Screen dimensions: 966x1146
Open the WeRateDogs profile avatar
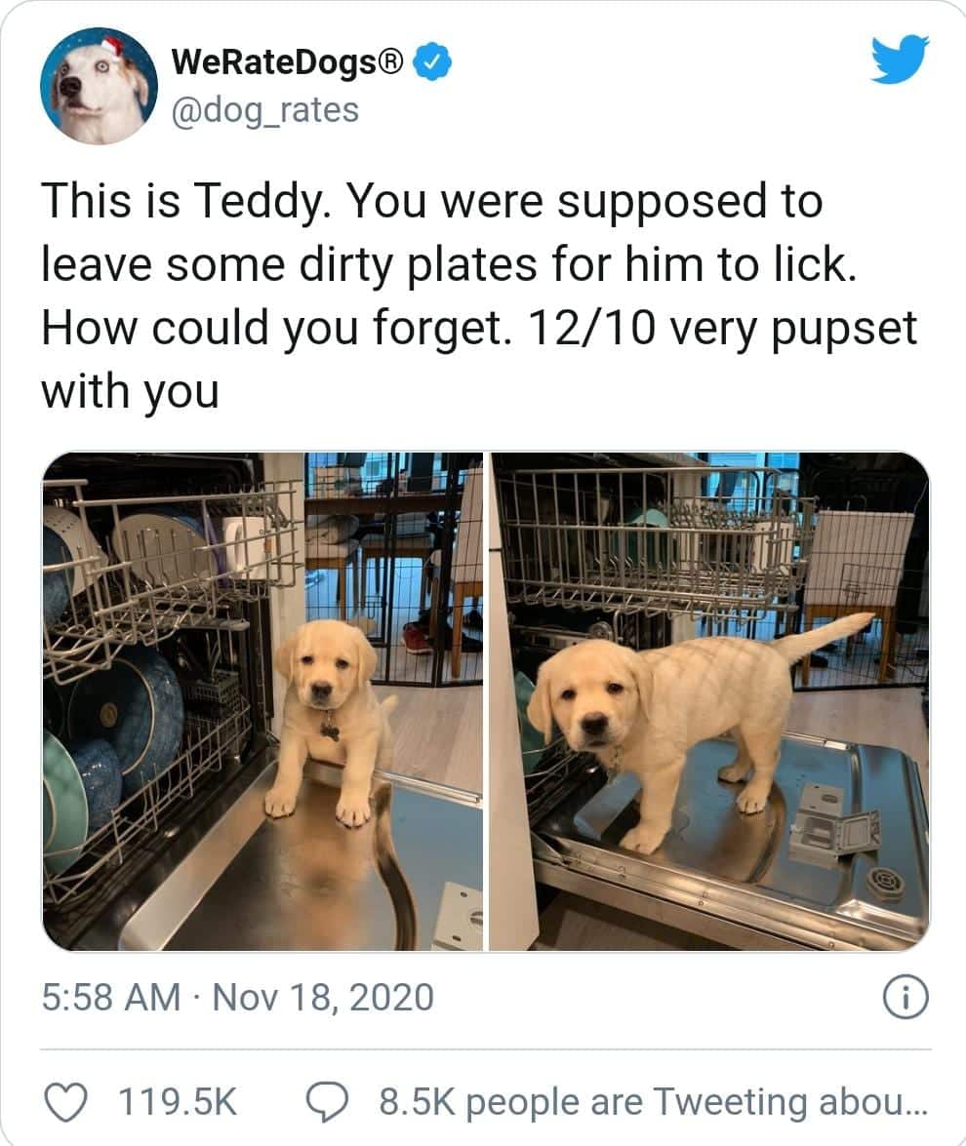pos(99,86)
